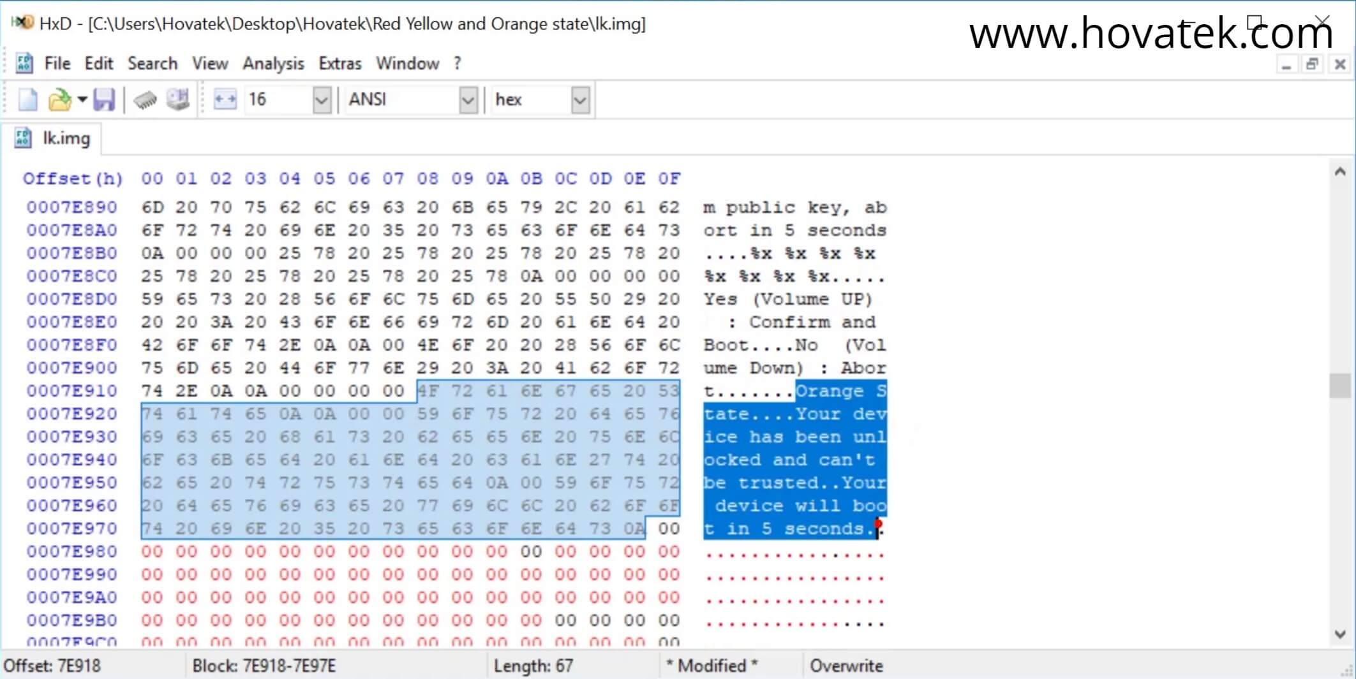The width and height of the screenshot is (1356, 679).
Task: Open the Extras menu
Action: (x=339, y=63)
